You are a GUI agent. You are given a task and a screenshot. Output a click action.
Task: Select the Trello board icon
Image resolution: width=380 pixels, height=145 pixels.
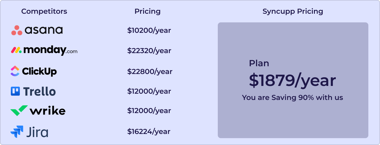click(x=15, y=91)
